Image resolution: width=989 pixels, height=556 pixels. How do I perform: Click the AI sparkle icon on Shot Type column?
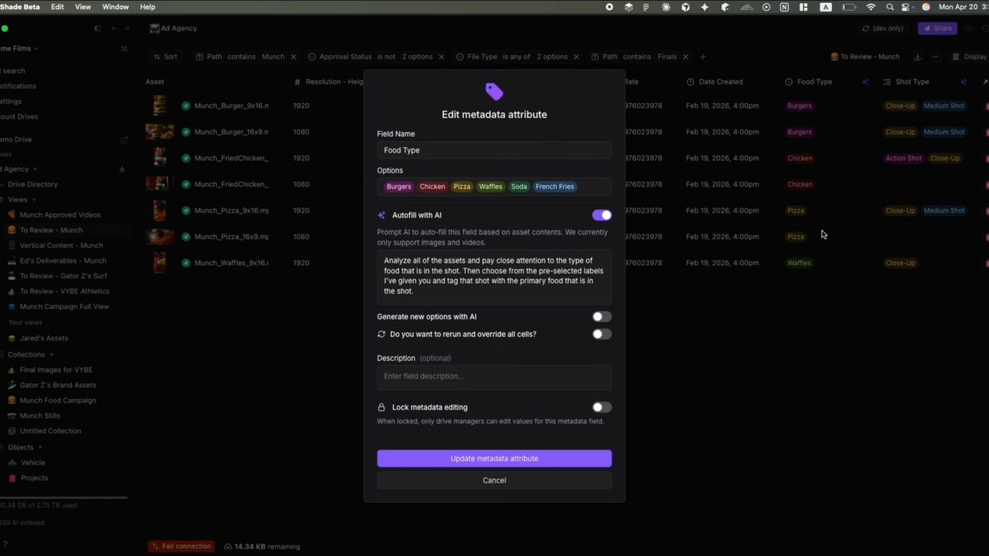point(963,82)
